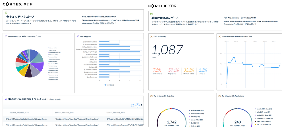Click the Generated on Feb 21st 2021 17:29 text
284x127 pixels.
click(x=240, y=24)
